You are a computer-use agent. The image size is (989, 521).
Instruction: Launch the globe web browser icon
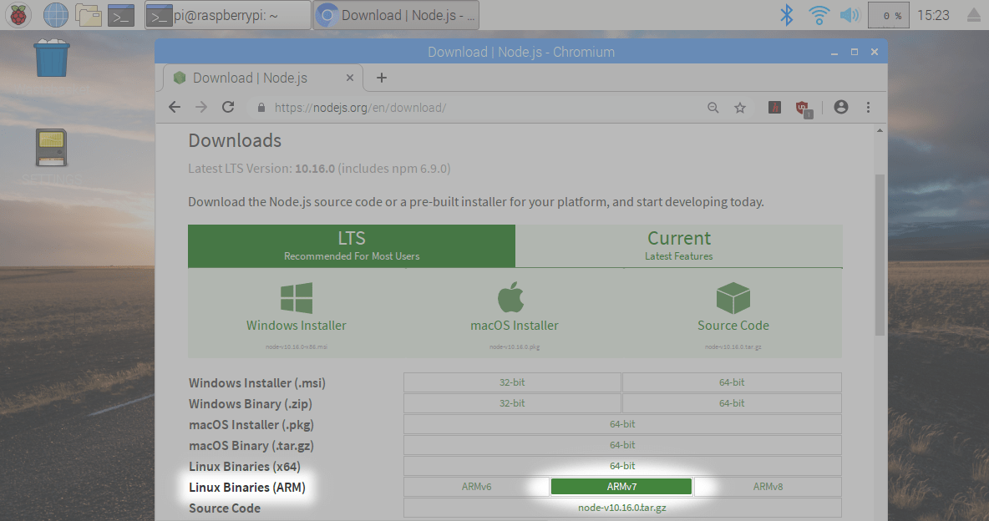click(55, 15)
